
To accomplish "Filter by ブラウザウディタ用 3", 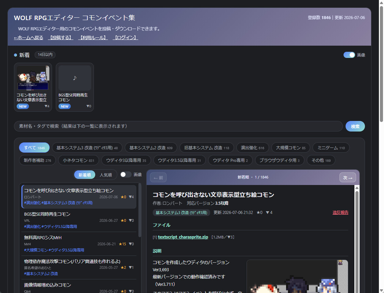I will point(280,160).
